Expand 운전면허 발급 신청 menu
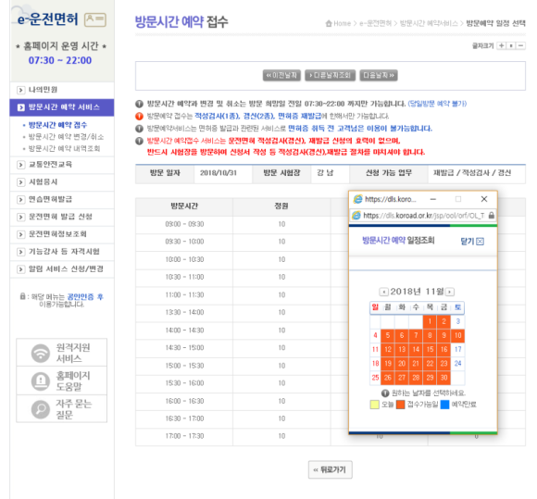537x499 pixels. click(x=62, y=217)
